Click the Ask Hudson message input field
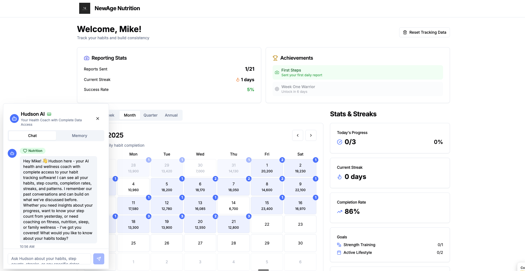 click(49, 259)
